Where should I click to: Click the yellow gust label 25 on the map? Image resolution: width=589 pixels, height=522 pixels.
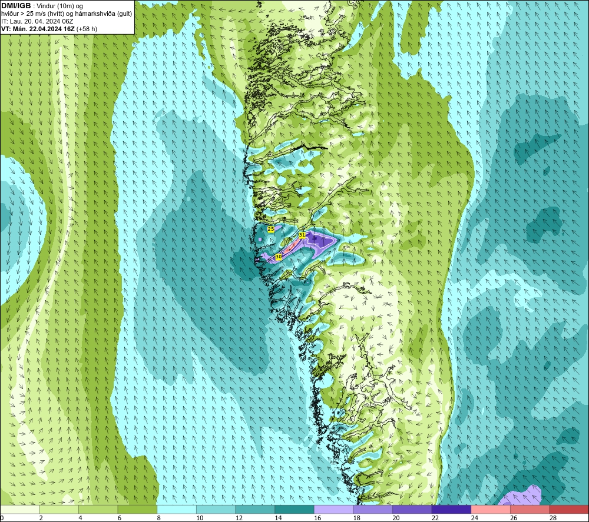tap(271, 228)
